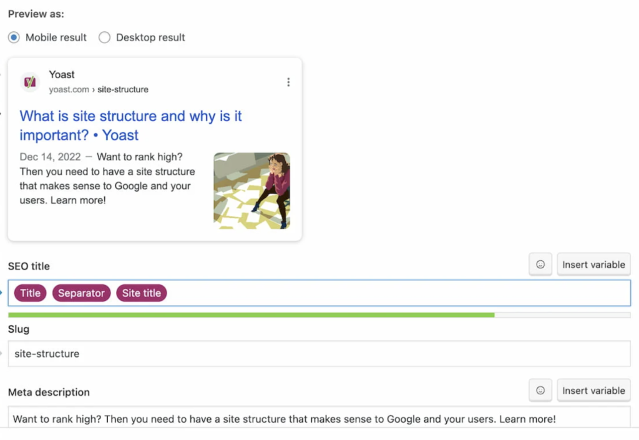Screen dimensions: 639x440
Task: Select the Mobile result radio button
Action: (x=14, y=37)
